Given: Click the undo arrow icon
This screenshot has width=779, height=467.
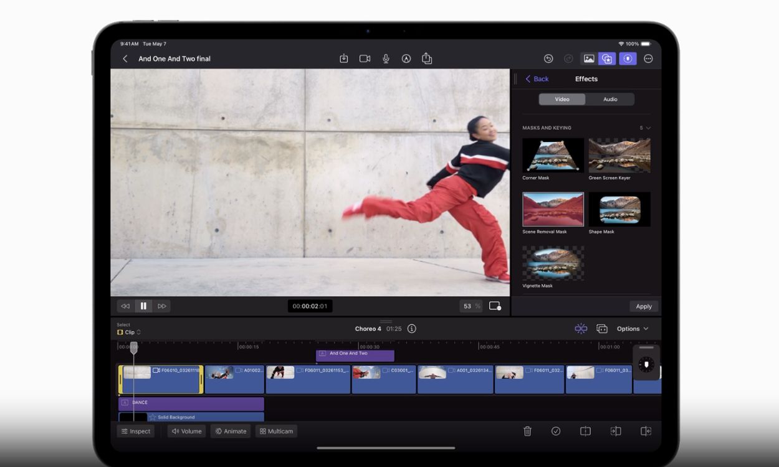Looking at the screenshot, I should (548, 59).
